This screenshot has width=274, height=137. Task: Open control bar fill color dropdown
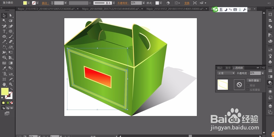[28, 3]
